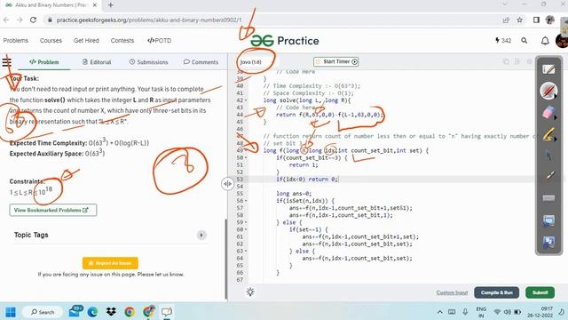Open the Mail app on the taskbar
Image resolution: width=568 pixels, height=320 pixels.
tap(75, 311)
